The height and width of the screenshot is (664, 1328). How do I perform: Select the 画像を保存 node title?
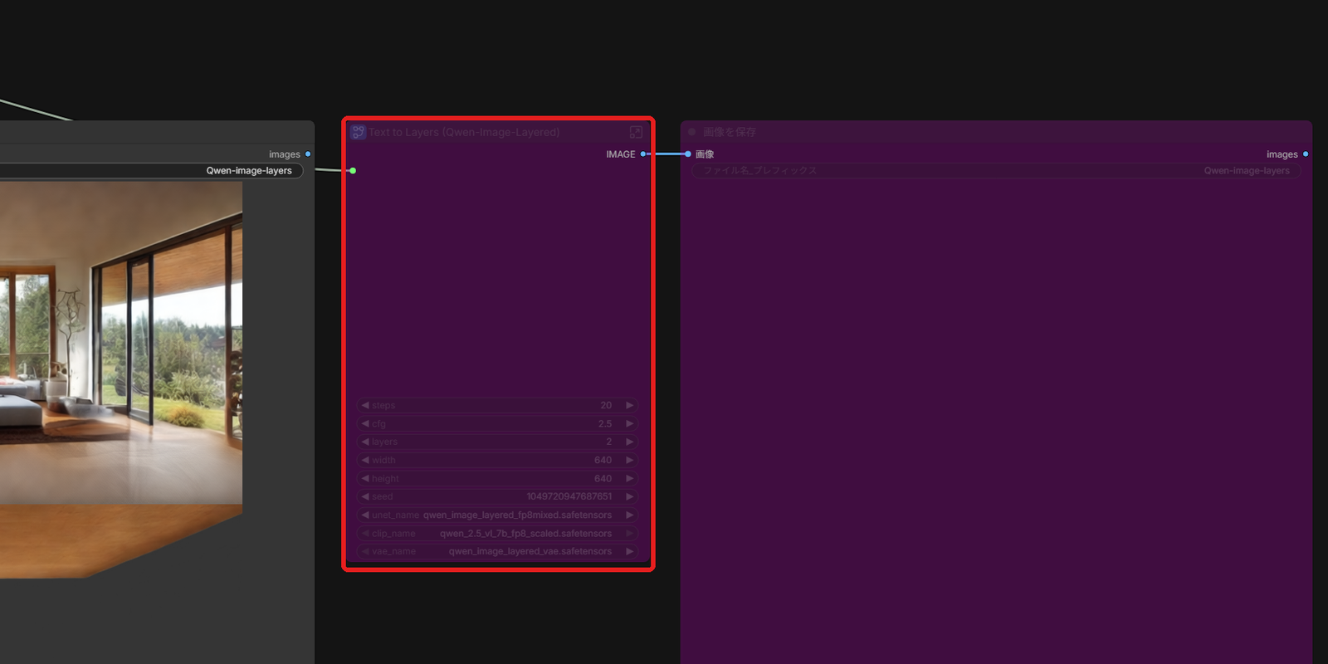[730, 132]
